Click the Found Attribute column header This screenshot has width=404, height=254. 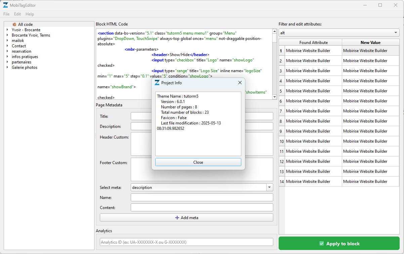coord(314,42)
